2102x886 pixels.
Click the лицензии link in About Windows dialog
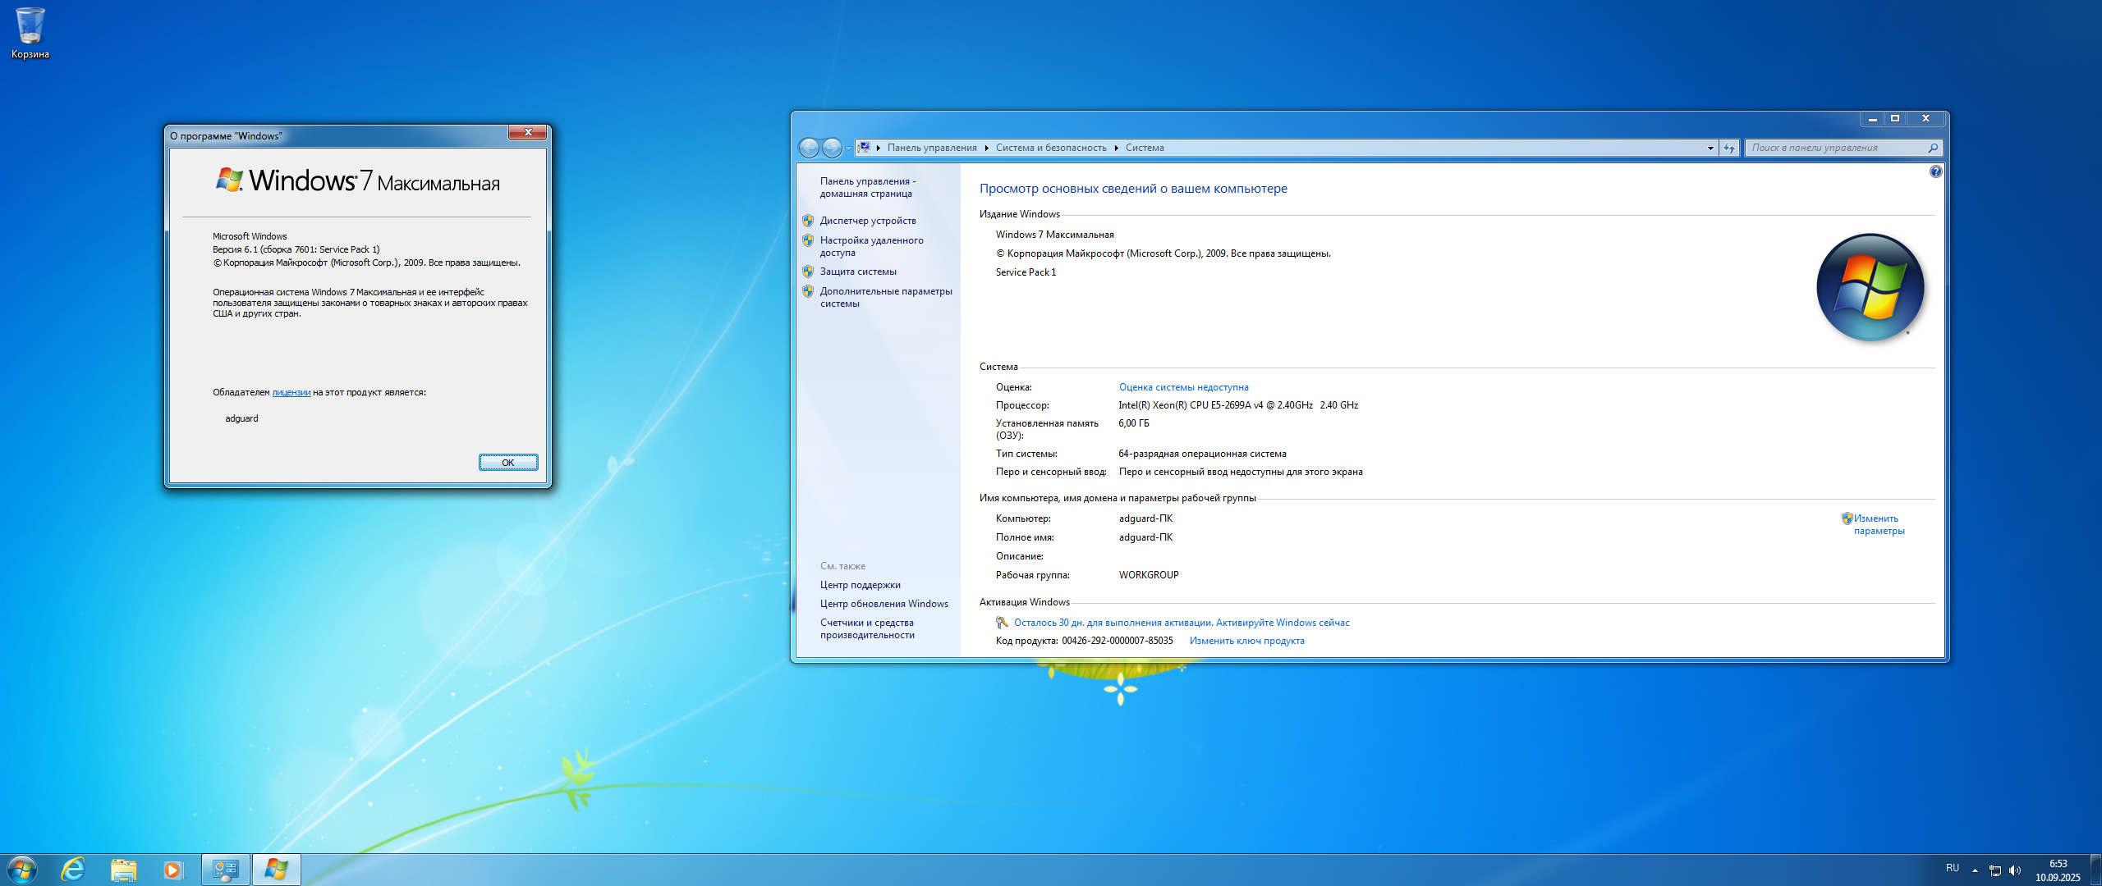(x=291, y=392)
